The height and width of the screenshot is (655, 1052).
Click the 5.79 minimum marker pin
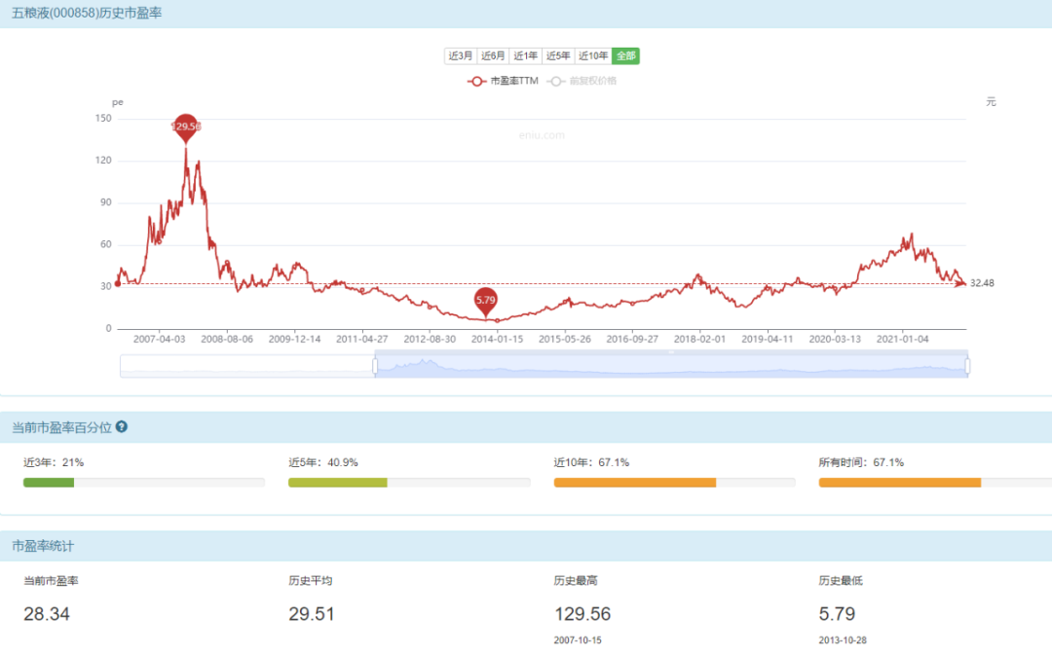[486, 302]
